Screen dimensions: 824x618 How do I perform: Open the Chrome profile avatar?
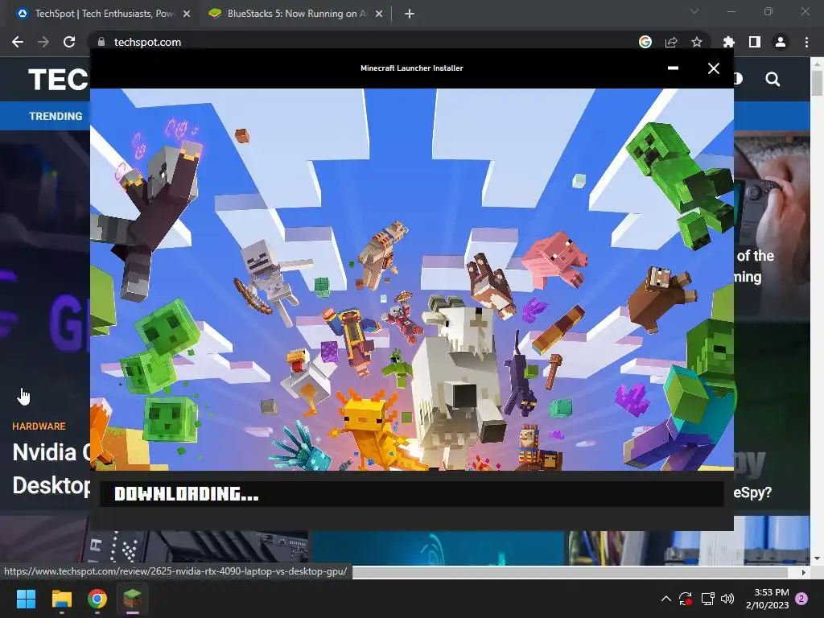click(781, 42)
